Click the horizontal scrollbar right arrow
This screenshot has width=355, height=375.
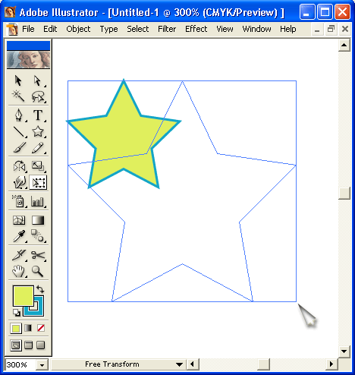click(331, 364)
